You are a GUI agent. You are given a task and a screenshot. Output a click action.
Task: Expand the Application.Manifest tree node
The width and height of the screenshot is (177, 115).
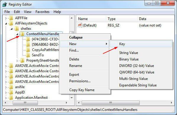click(6, 98)
